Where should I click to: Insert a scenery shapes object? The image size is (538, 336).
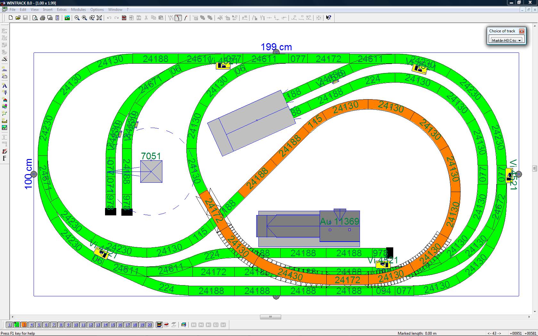tap(4, 107)
